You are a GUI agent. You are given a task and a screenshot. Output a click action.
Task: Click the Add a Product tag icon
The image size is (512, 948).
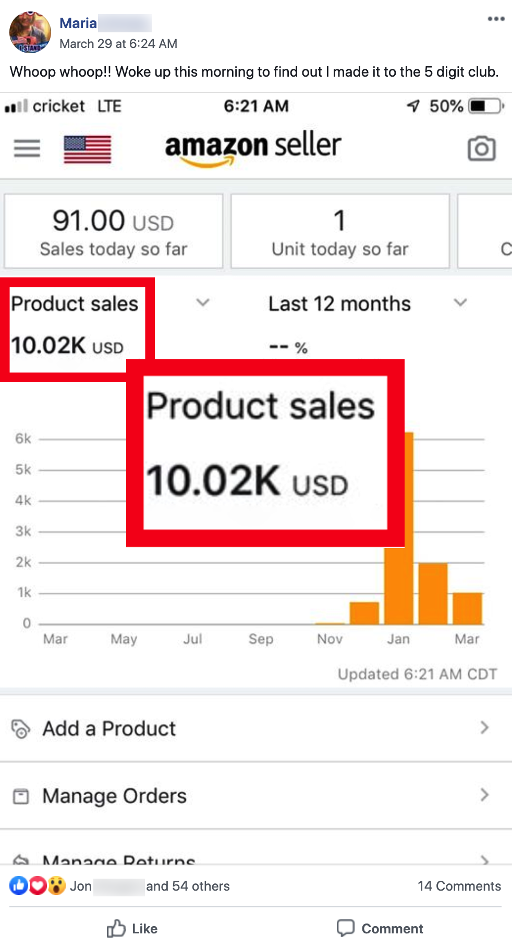21,728
